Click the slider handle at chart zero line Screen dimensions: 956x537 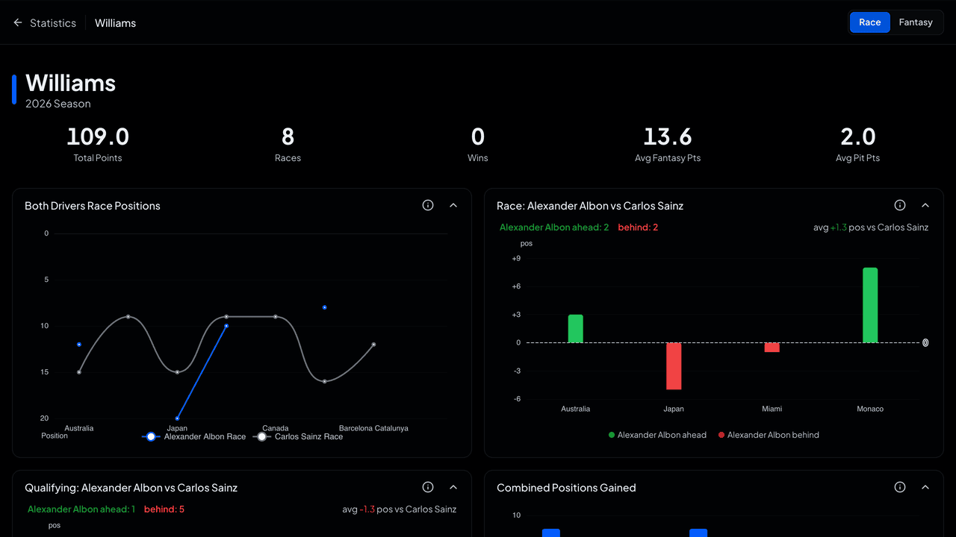coord(926,343)
